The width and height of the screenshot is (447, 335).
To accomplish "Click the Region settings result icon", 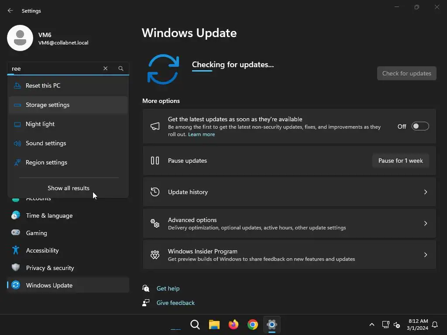I will coord(17,162).
